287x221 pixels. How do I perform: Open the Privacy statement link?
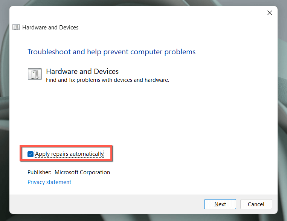tap(49, 182)
